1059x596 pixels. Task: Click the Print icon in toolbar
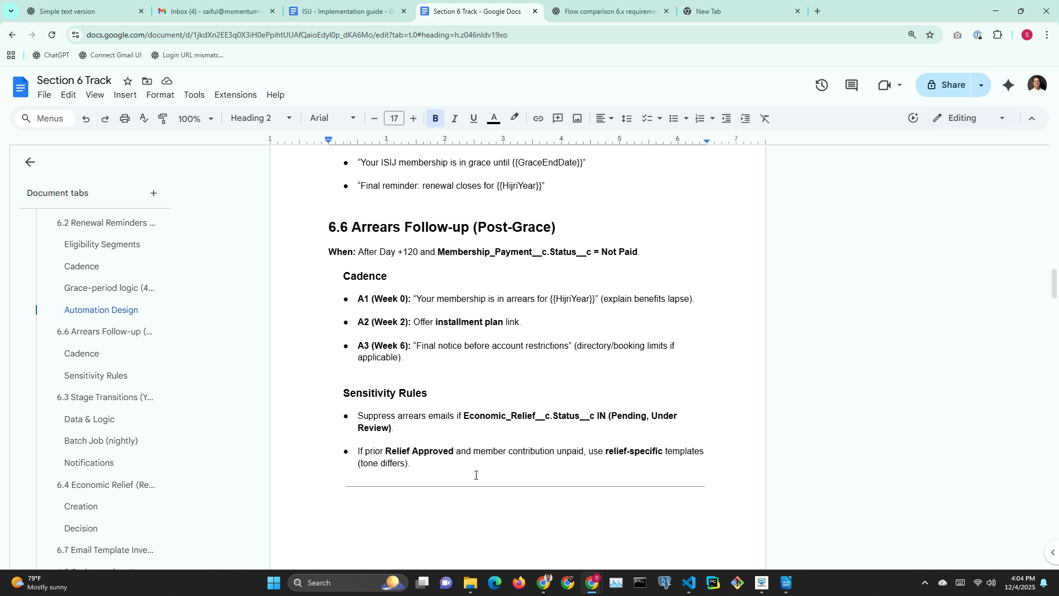click(x=125, y=119)
